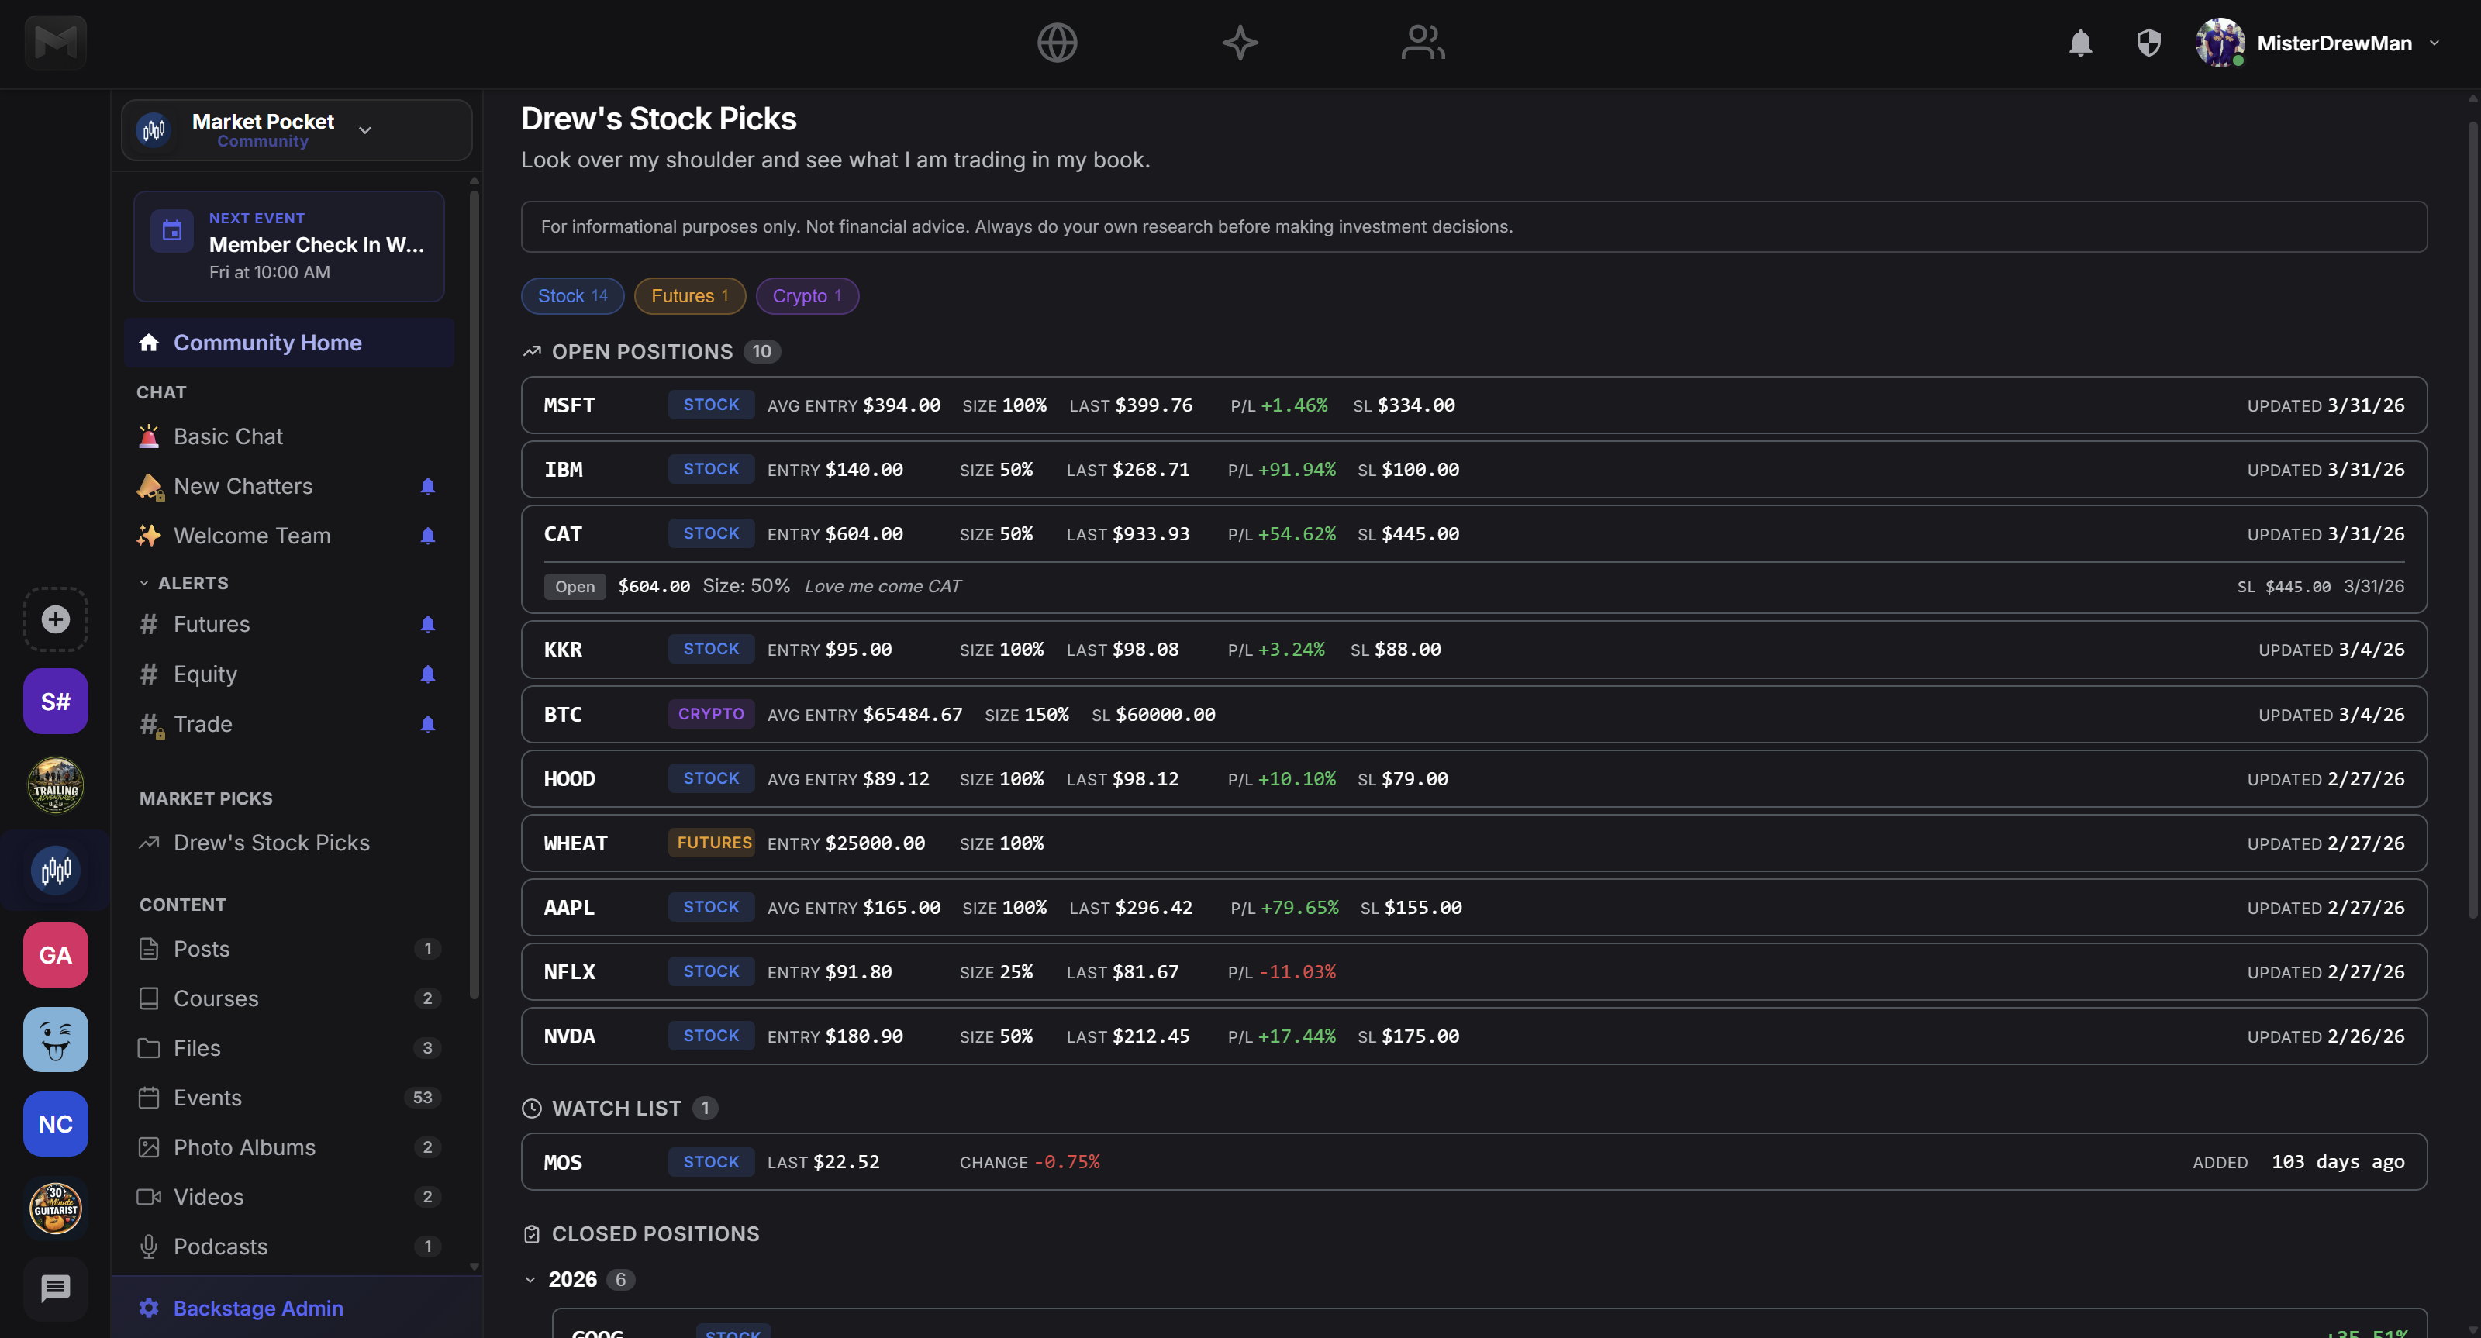This screenshot has width=2481, height=1338.
Task: Select the Market Pocket community rail icon
Action: [x=55, y=870]
